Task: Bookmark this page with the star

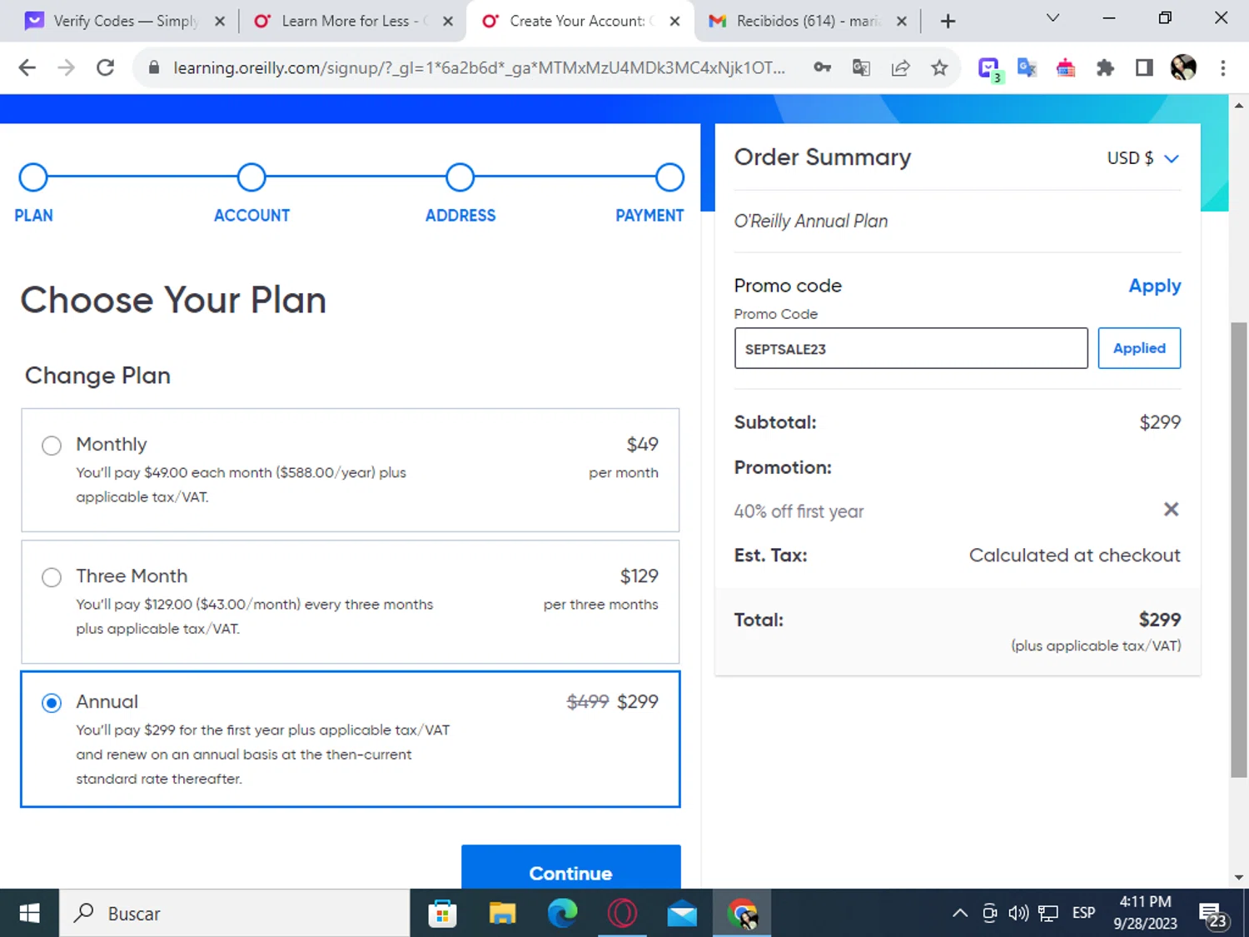Action: pos(939,68)
